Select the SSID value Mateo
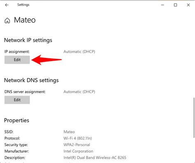The image size is (195, 163). (x=69, y=132)
